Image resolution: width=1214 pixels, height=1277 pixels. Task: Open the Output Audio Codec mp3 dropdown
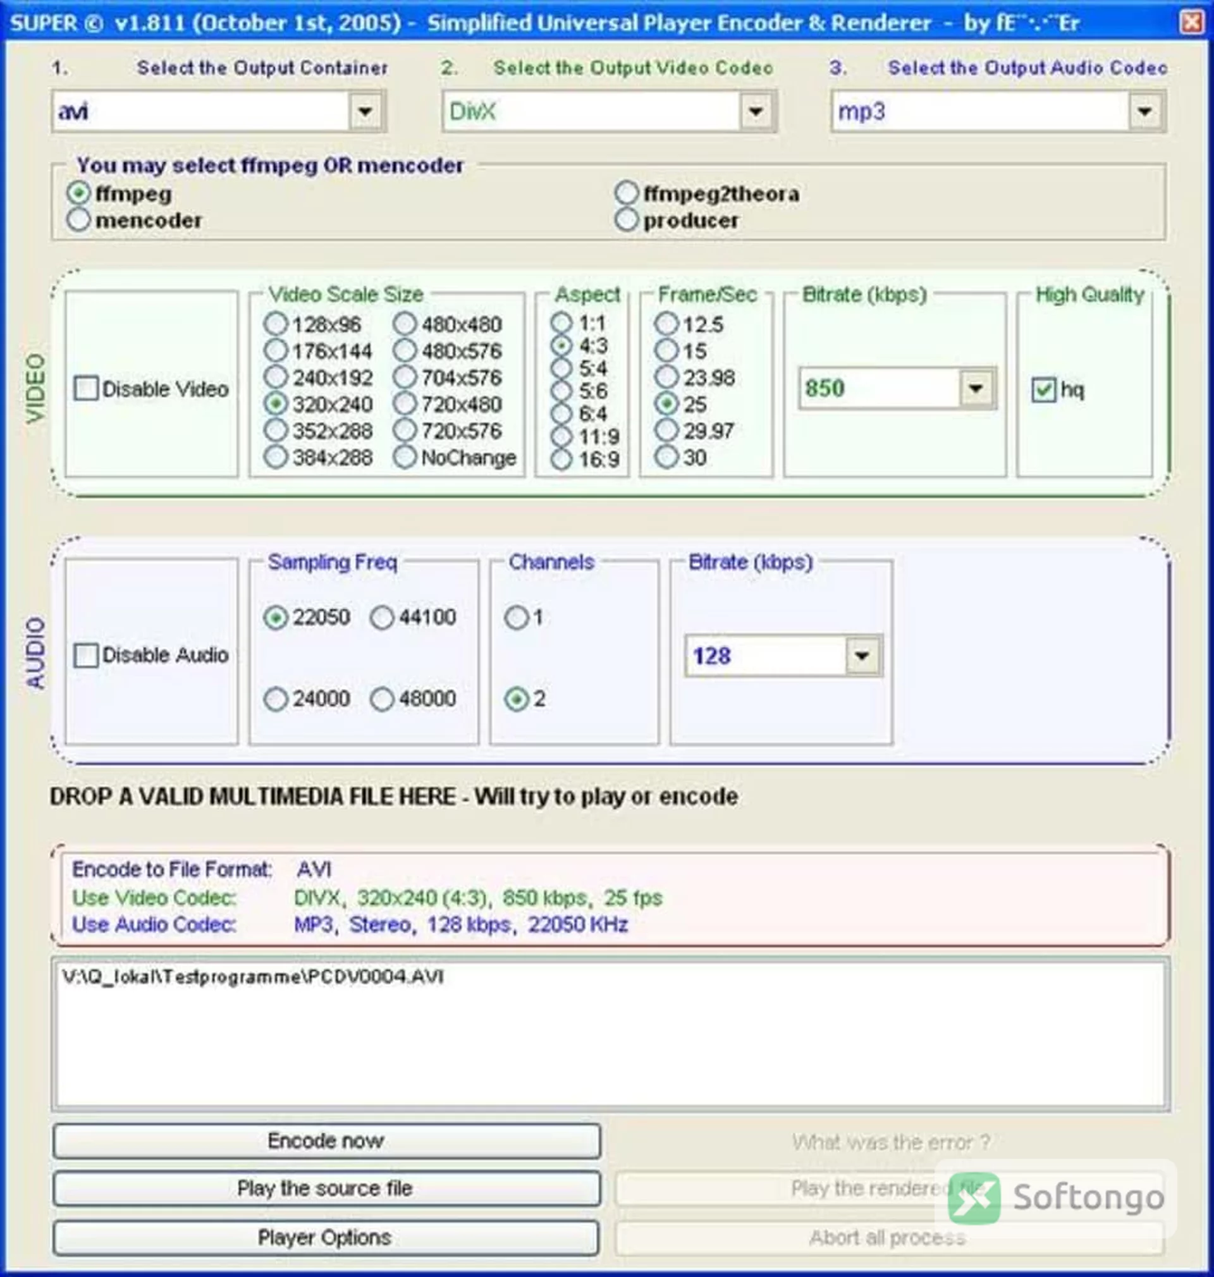click(x=998, y=112)
